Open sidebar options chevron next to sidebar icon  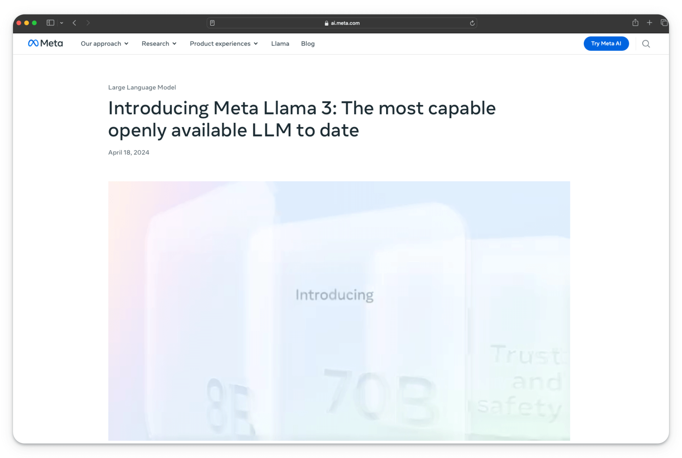(x=62, y=23)
